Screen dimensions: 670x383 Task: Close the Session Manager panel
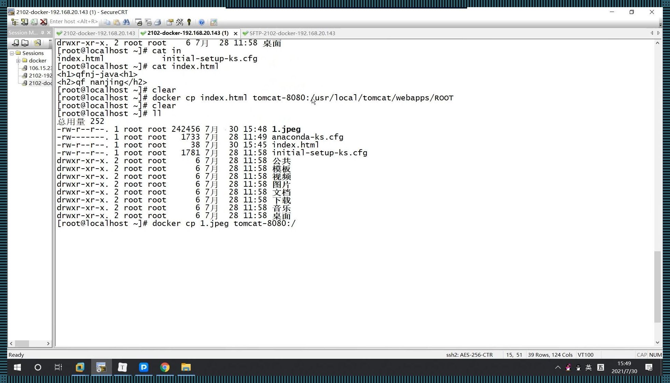pyautogui.click(x=49, y=33)
